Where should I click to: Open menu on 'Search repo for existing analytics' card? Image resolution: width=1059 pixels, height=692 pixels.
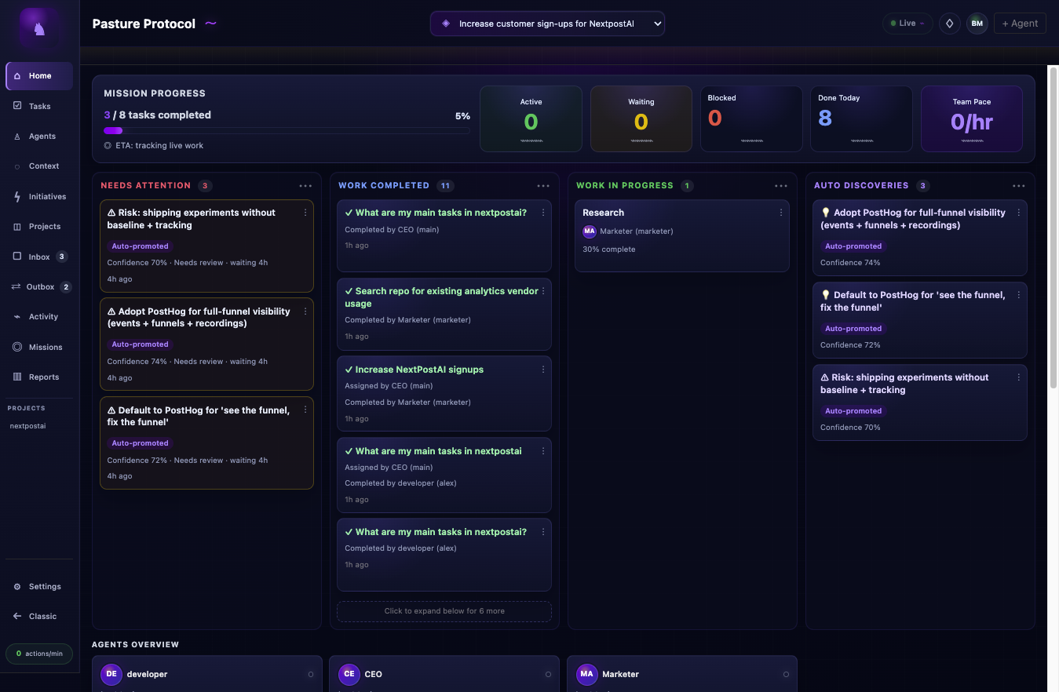543,291
